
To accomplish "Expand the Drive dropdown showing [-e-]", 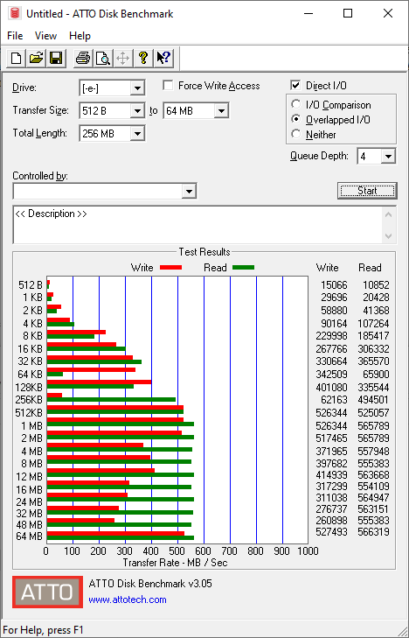I will [112, 88].
